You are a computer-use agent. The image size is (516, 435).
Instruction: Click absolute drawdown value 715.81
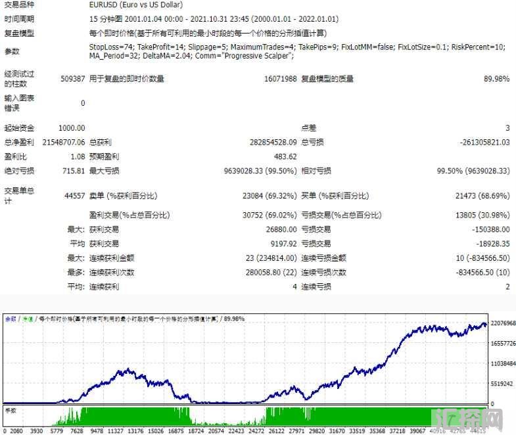click(x=74, y=171)
